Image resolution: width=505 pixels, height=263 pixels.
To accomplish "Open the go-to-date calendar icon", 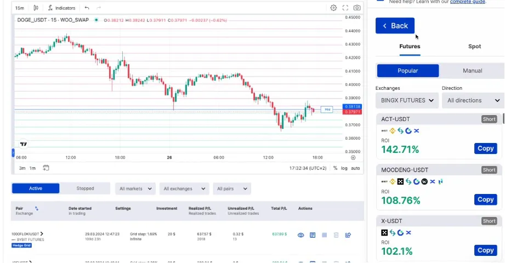I will 46,168.
